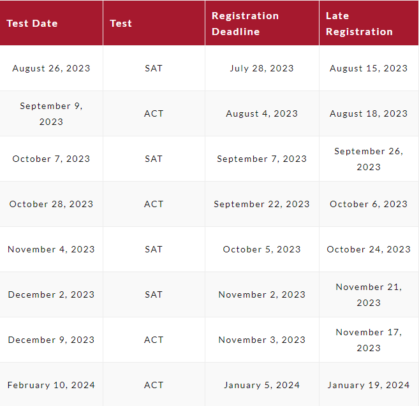
Task: Select the September 22, 2023 deadline cell
Action: (x=262, y=204)
